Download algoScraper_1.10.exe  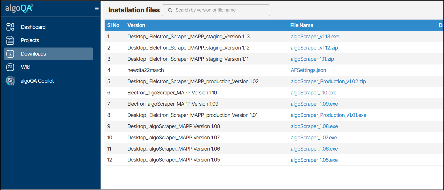tap(313, 93)
